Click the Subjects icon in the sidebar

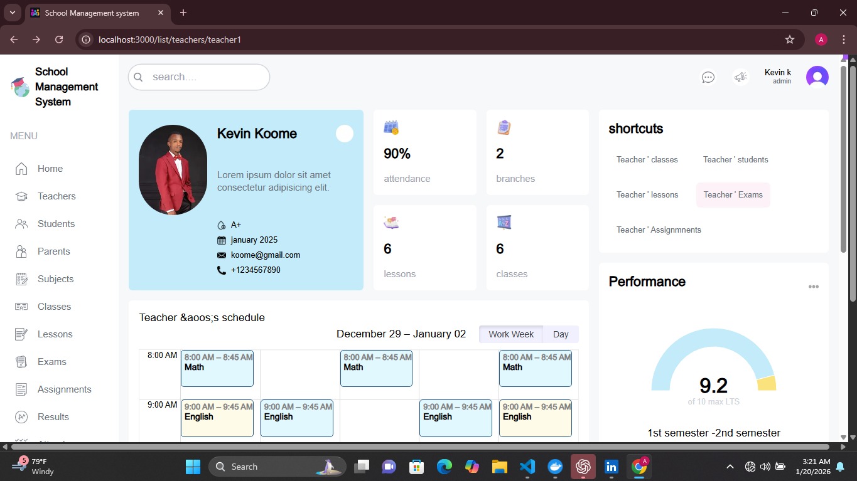coord(21,279)
